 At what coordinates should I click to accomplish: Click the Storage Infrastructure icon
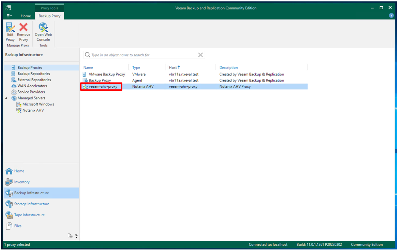pyautogui.click(x=9, y=204)
